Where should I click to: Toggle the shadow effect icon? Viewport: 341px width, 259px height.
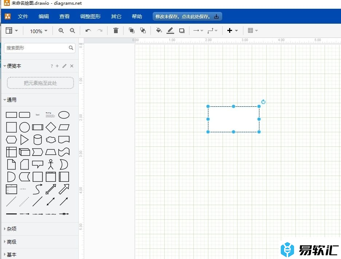tap(182, 31)
